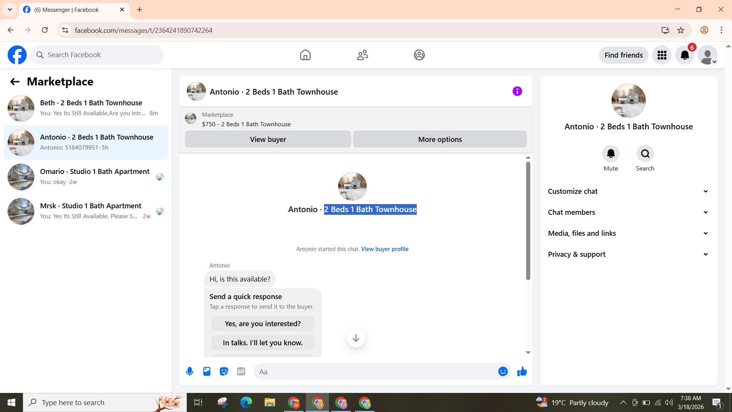
Task: Attach a photo using image icon
Action: [x=207, y=371]
